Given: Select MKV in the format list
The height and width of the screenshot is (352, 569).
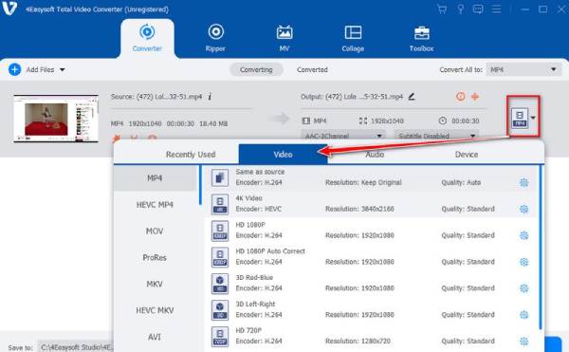Looking at the screenshot, I should coord(155,284).
